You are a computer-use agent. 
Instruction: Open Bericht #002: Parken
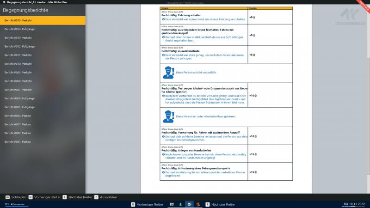coord(43,133)
